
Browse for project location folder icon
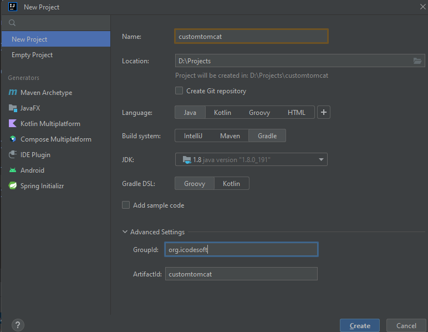(x=418, y=61)
